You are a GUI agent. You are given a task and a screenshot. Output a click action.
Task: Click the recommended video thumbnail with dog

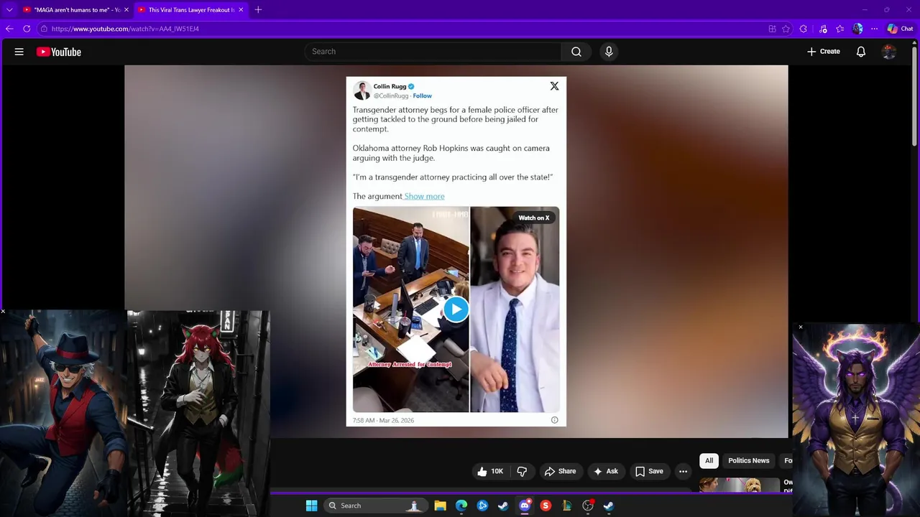(x=740, y=485)
